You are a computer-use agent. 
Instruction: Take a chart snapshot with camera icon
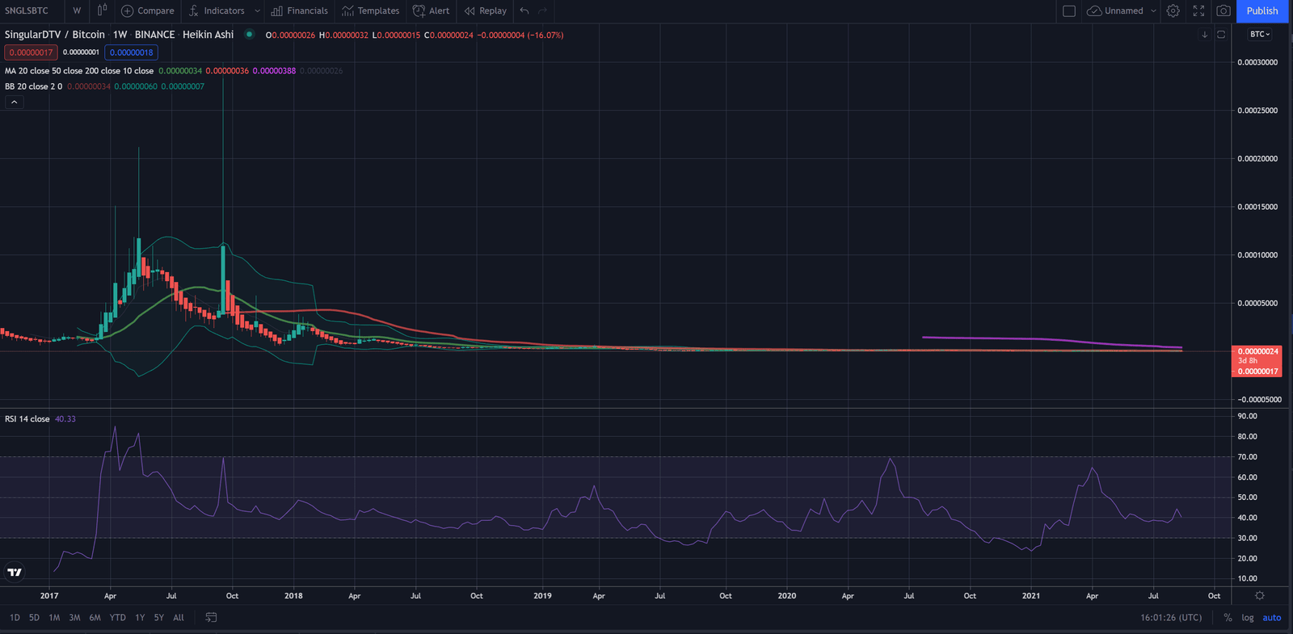click(1224, 10)
